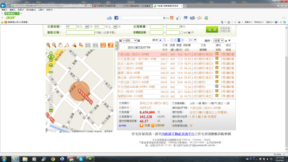Open the 編輯(E) menu
The image size is (288, 162).
13,10
